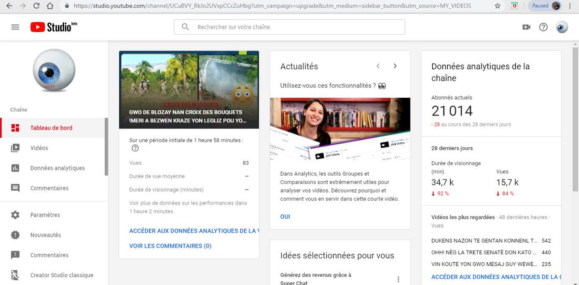Switch to Creator Studio classique

click(x=53, y=275)
